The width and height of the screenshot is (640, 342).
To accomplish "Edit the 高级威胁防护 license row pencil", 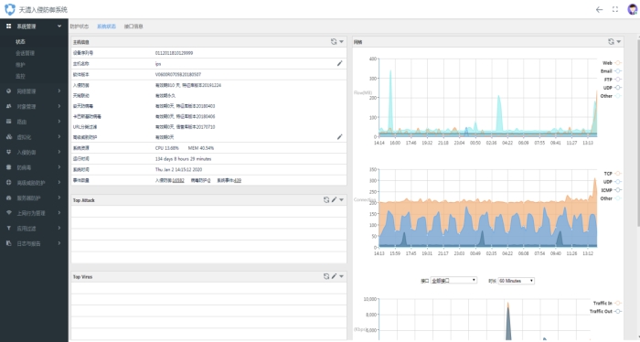I will [x=339, y=137].
